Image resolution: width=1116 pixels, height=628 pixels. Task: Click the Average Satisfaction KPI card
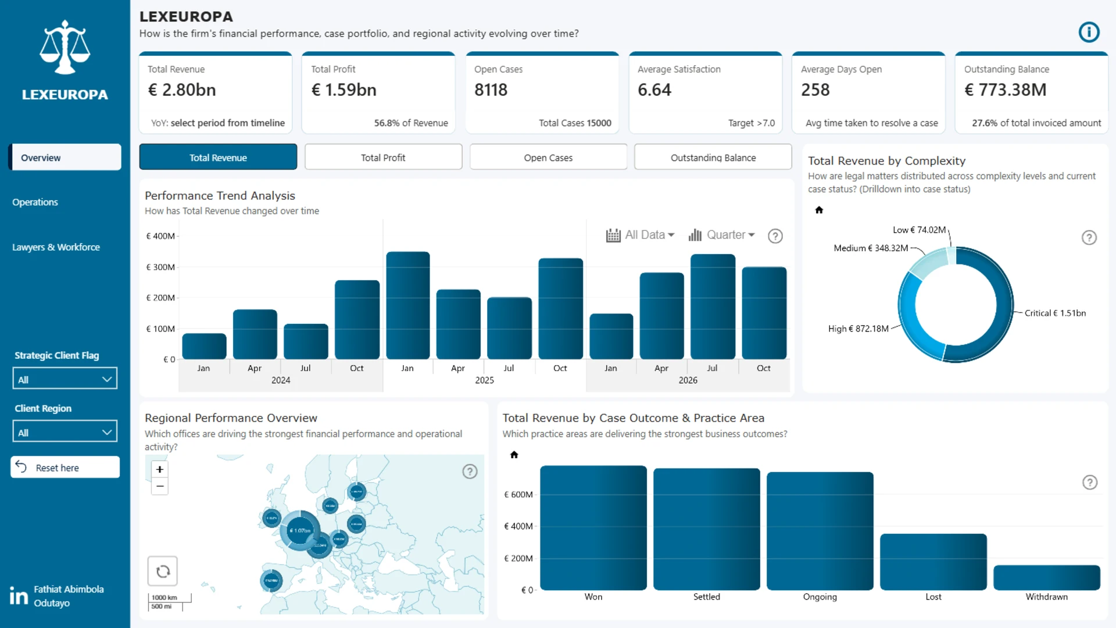[x=706, y=93]
